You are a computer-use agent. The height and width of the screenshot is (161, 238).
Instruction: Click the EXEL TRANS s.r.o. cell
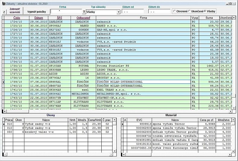click(143, 90)
